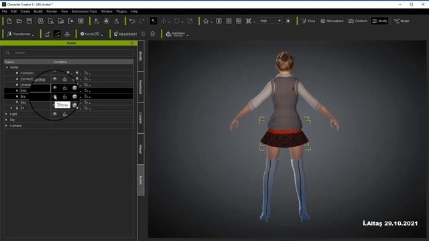Switch to the Scene side tab

coord(141,180)
